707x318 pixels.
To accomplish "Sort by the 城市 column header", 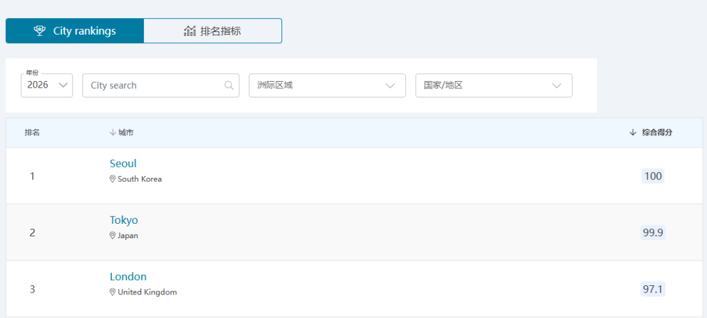I will [121, 132].
